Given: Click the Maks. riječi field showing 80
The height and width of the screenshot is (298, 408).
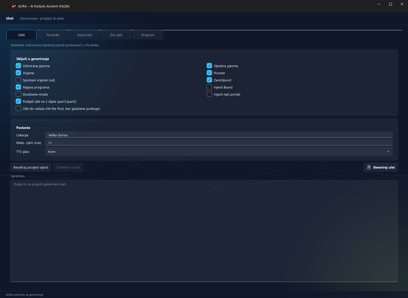Looking at the screenshot, I should [219, 143].
